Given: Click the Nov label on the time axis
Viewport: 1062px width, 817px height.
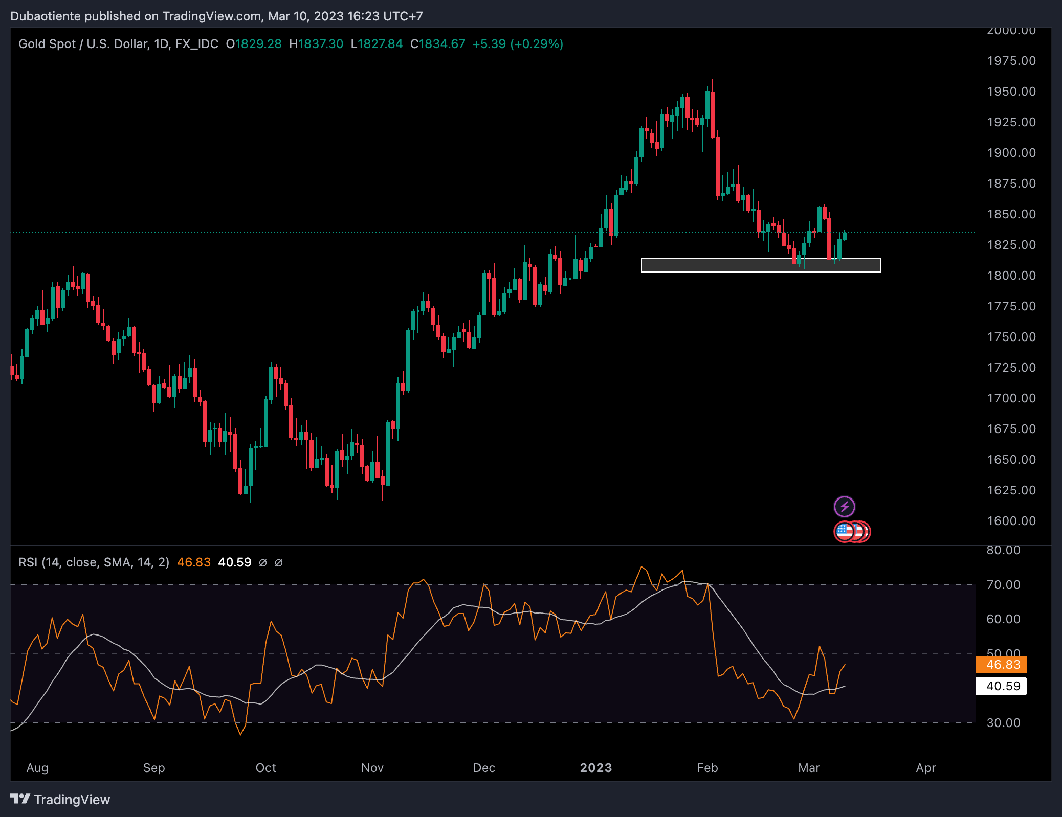Looking at the screenshot, I should tap(372, 768).
